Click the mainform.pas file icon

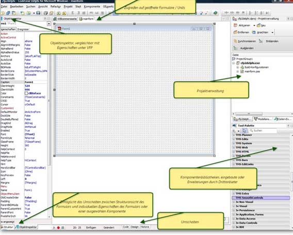[x=242, y=71]
